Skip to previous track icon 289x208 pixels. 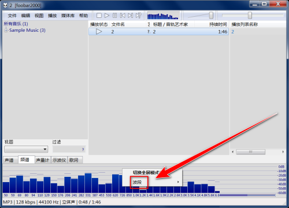click(123, 16)
